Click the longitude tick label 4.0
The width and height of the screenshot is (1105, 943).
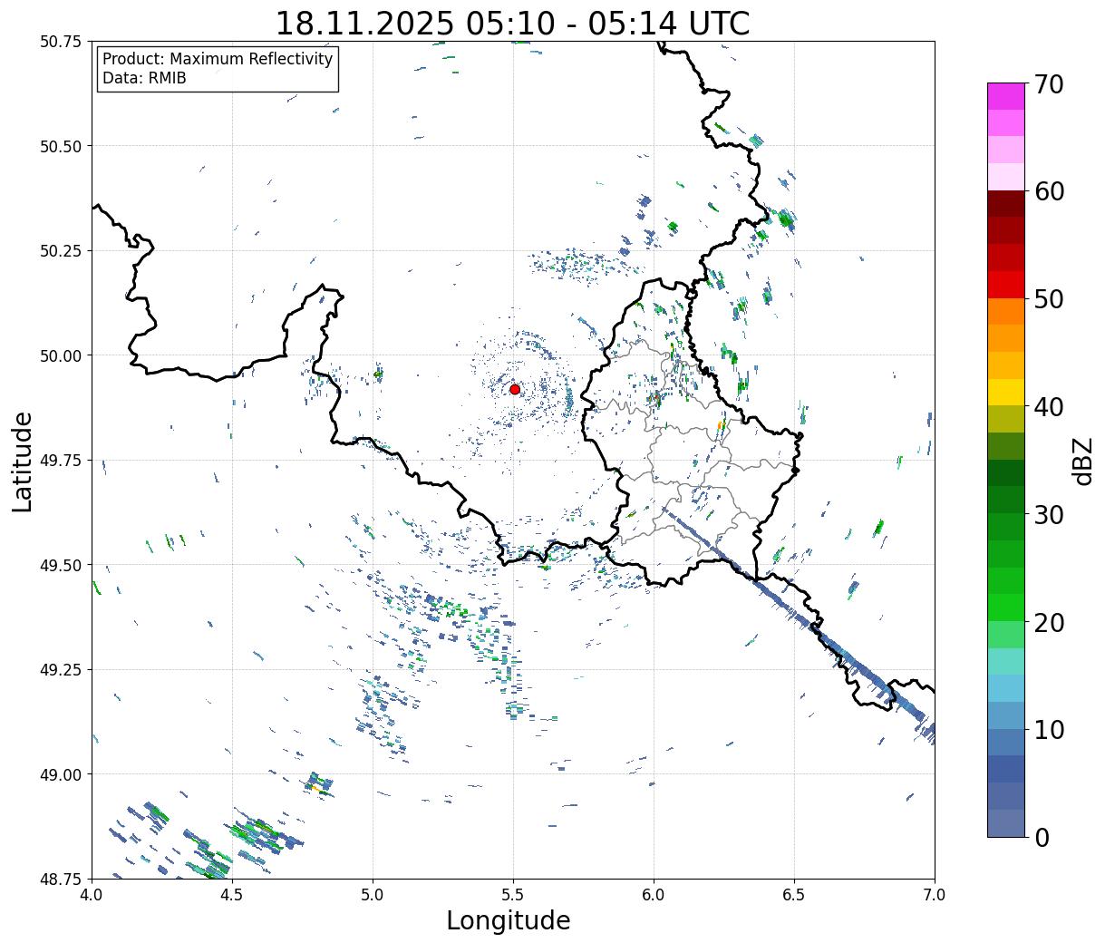(x=91, y=894)
